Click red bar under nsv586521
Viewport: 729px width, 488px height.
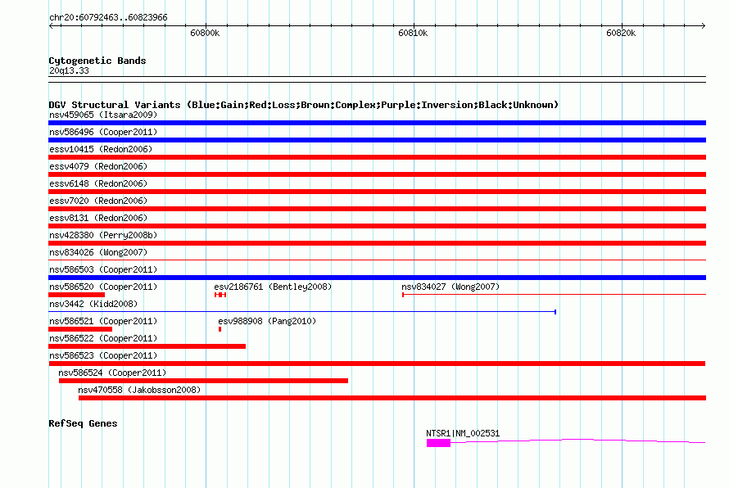tap(80, 329)
